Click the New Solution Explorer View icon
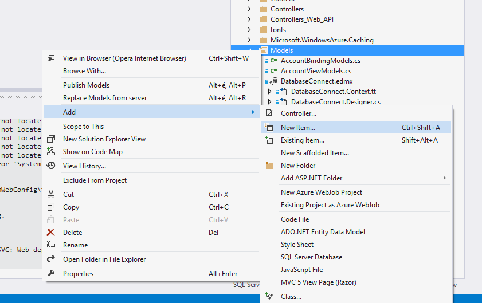This screenshot has width=482, height=303. (x=51, y=139)
